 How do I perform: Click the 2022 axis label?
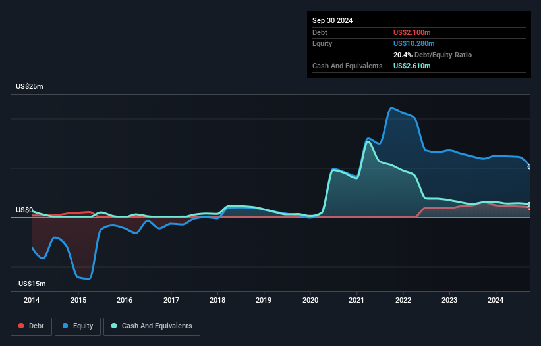pyautogui.click(x=403, y=300)
